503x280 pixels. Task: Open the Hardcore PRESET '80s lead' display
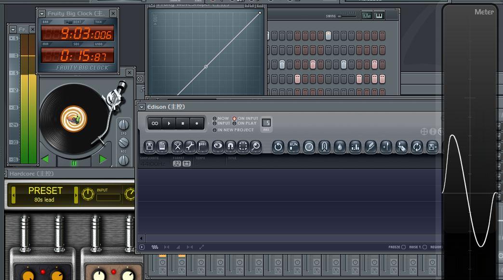[x=45, y=194]
